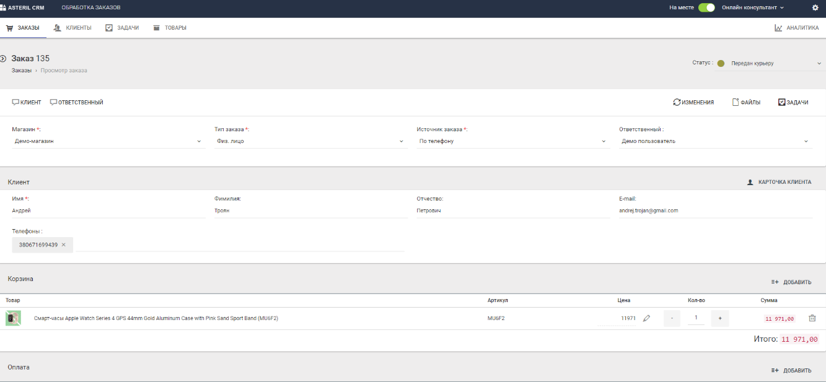Open Карточка клиента
This screenshot has height=382, width=826.
click(x=779, y=182)
